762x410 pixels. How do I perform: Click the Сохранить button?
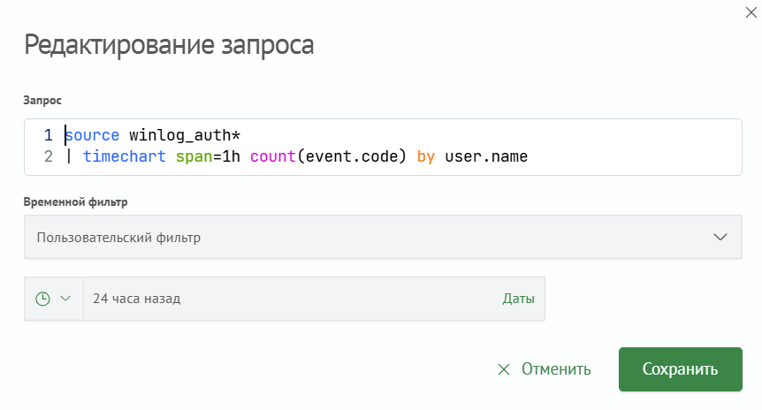[681, 369]
